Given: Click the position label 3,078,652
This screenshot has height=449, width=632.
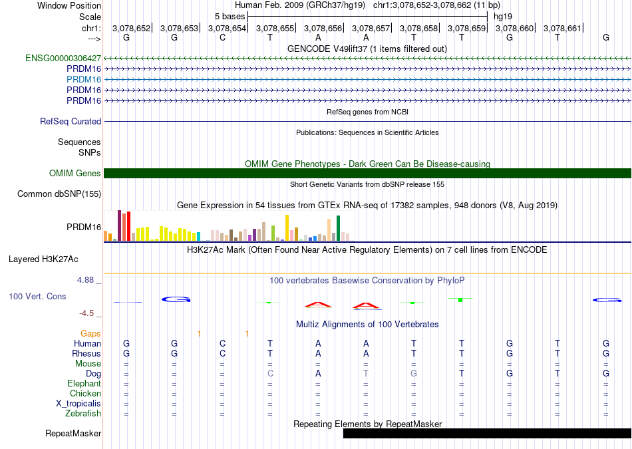Looking at the screenshot, I should click(131, 28).
